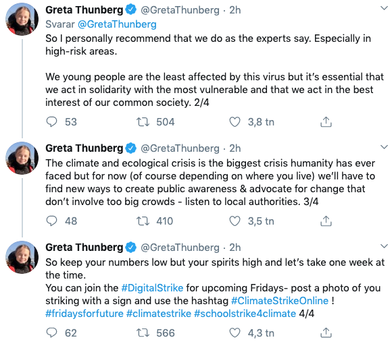Viewport: 392px width, 344px height.
Task: Open the #ClimateStrikeOnline hashtag
Action: [280, 301]
